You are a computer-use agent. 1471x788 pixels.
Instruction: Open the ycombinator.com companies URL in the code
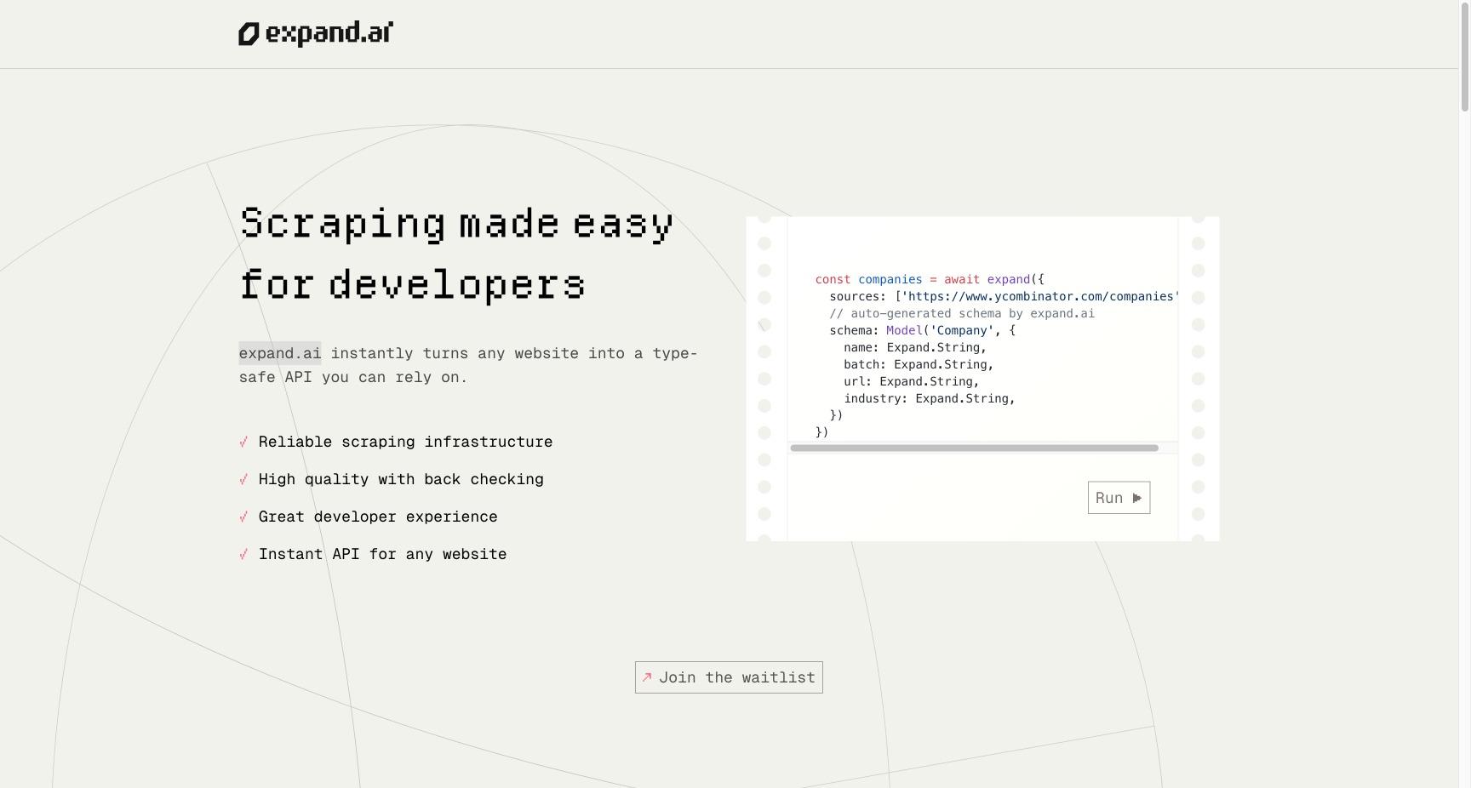(1039, 296)
